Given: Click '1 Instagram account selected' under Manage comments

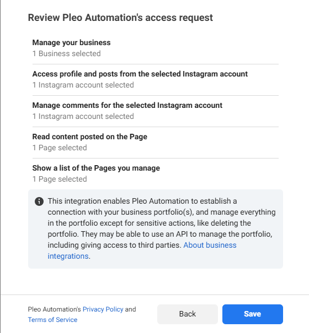Looking at the screenshot, I should coord(83,116).
